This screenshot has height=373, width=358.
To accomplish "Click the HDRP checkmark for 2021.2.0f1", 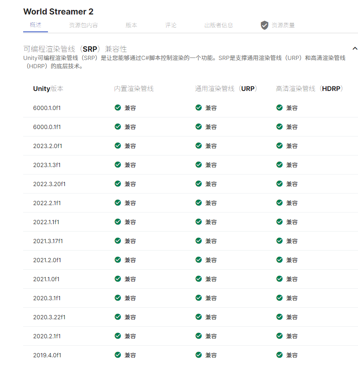I will (x=279, y=260).
